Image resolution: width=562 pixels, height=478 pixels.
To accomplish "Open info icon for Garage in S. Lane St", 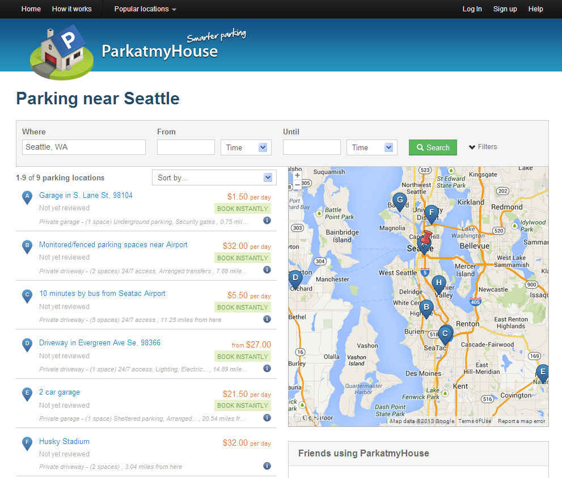I will pos(267,221).
